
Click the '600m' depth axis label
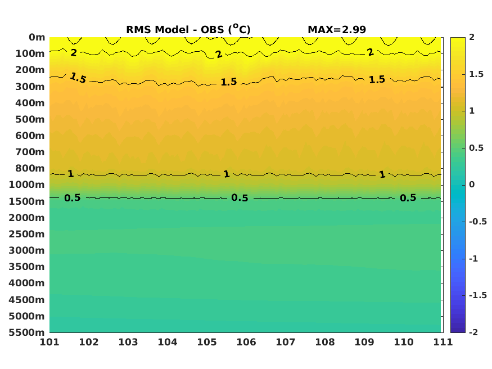click(x=30, y=136)
